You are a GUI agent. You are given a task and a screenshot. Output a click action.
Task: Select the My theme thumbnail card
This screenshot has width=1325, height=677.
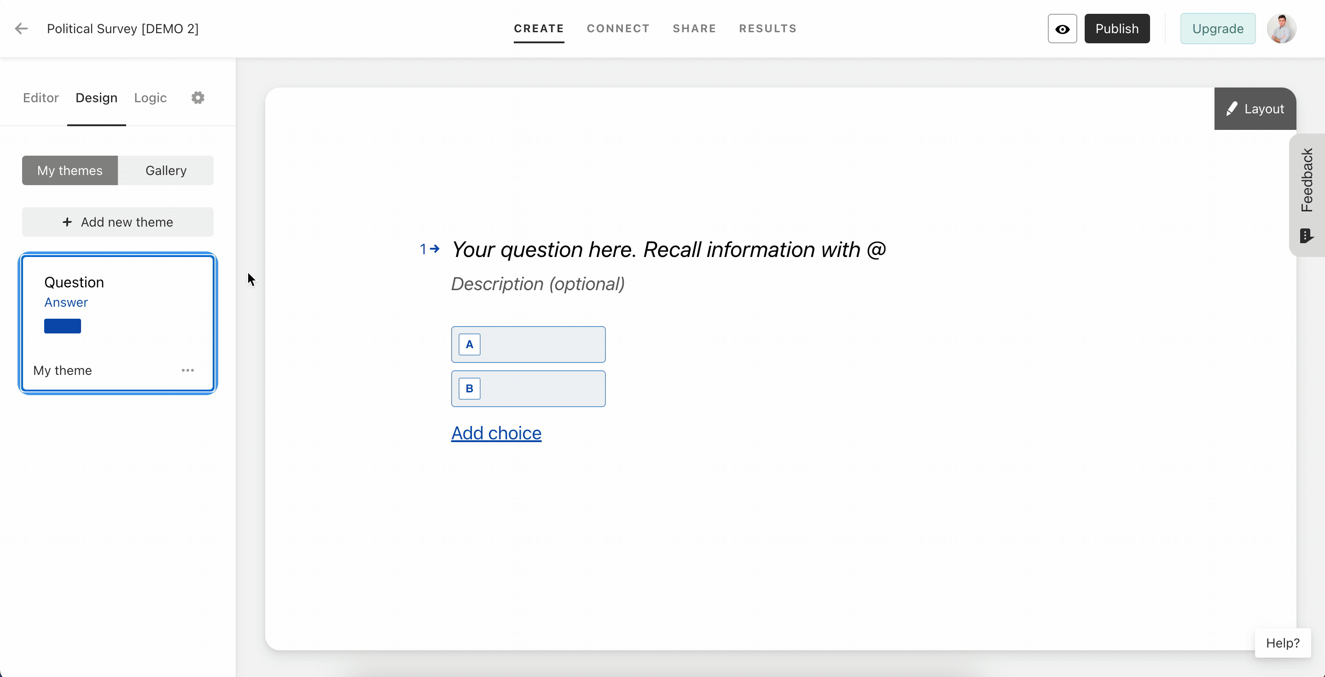[x=118, y=324]
